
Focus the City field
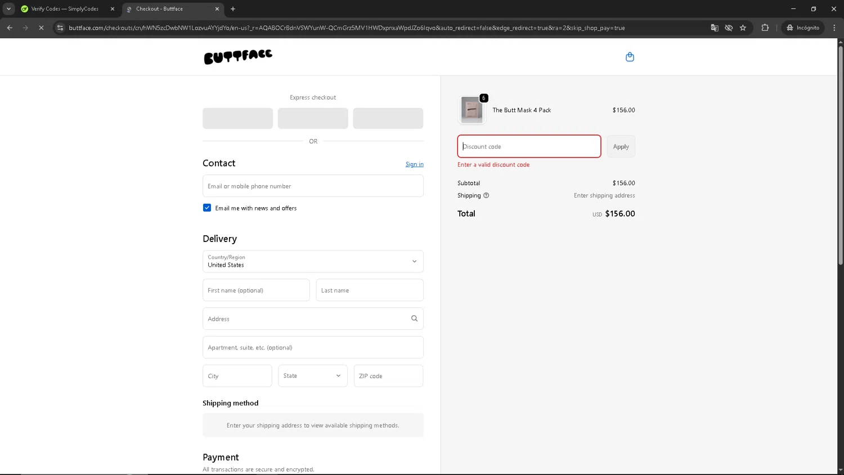[x=237, y=376]
